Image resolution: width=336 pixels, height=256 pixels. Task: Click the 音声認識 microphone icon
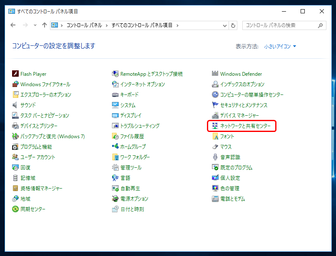pos(215,157)
